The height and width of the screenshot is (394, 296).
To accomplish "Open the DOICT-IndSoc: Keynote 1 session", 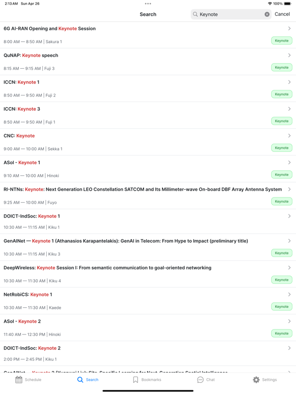I will 148,222.
